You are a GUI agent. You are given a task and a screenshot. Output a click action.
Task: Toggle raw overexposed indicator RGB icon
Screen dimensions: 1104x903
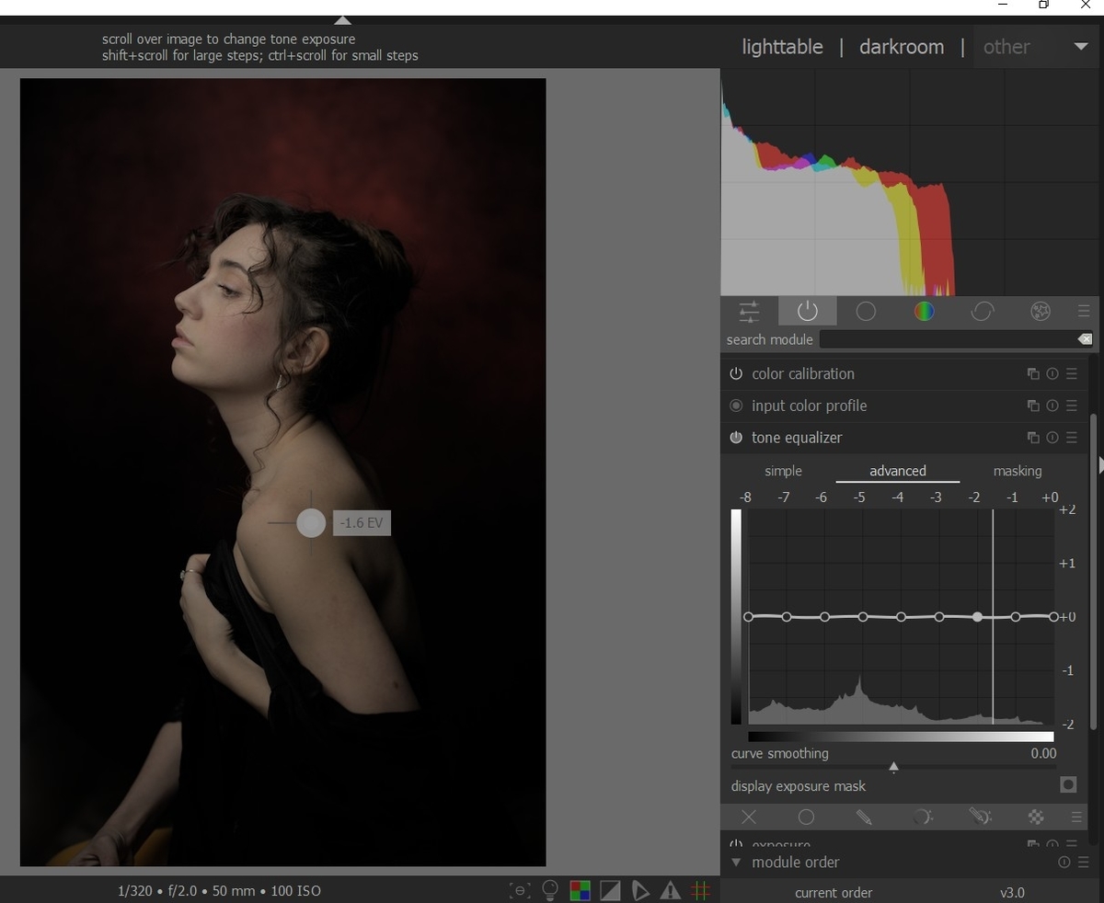(x=580, y=890)
